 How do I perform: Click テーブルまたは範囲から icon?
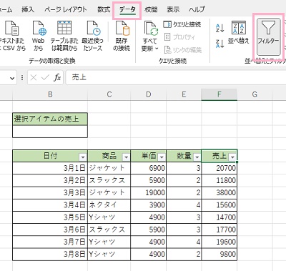point(64,36)
